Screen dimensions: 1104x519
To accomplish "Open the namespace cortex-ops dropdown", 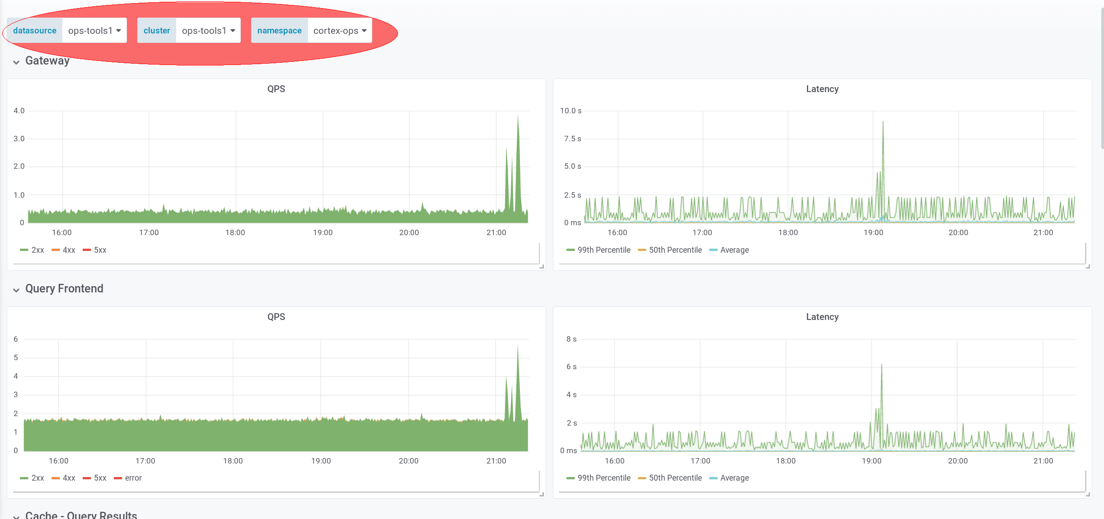I will coord(340,31).
